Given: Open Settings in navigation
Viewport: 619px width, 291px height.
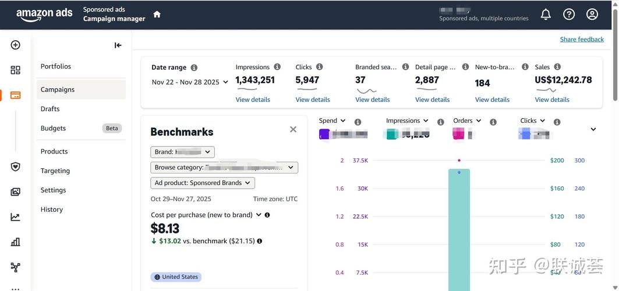Looking at the screenshot, I should point(54,190).
